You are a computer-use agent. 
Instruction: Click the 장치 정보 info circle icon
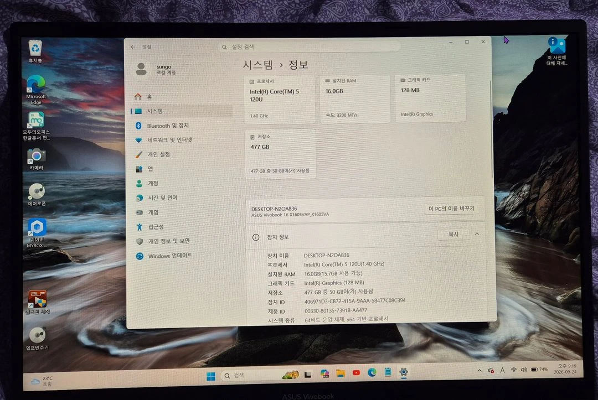255,237
